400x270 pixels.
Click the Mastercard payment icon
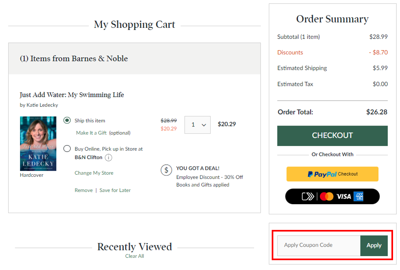[327, 196]
